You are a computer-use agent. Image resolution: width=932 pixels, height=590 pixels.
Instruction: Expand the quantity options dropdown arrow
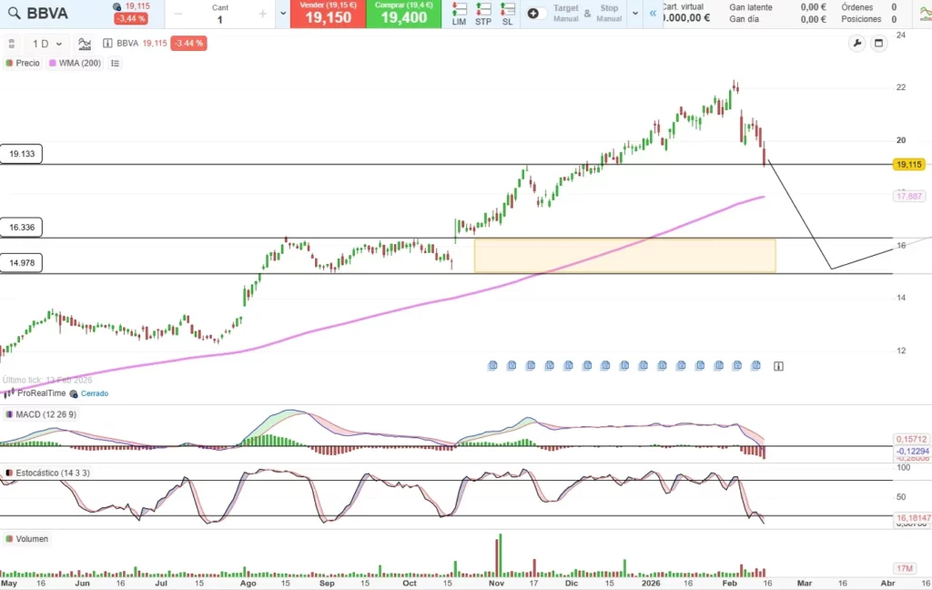281,14
